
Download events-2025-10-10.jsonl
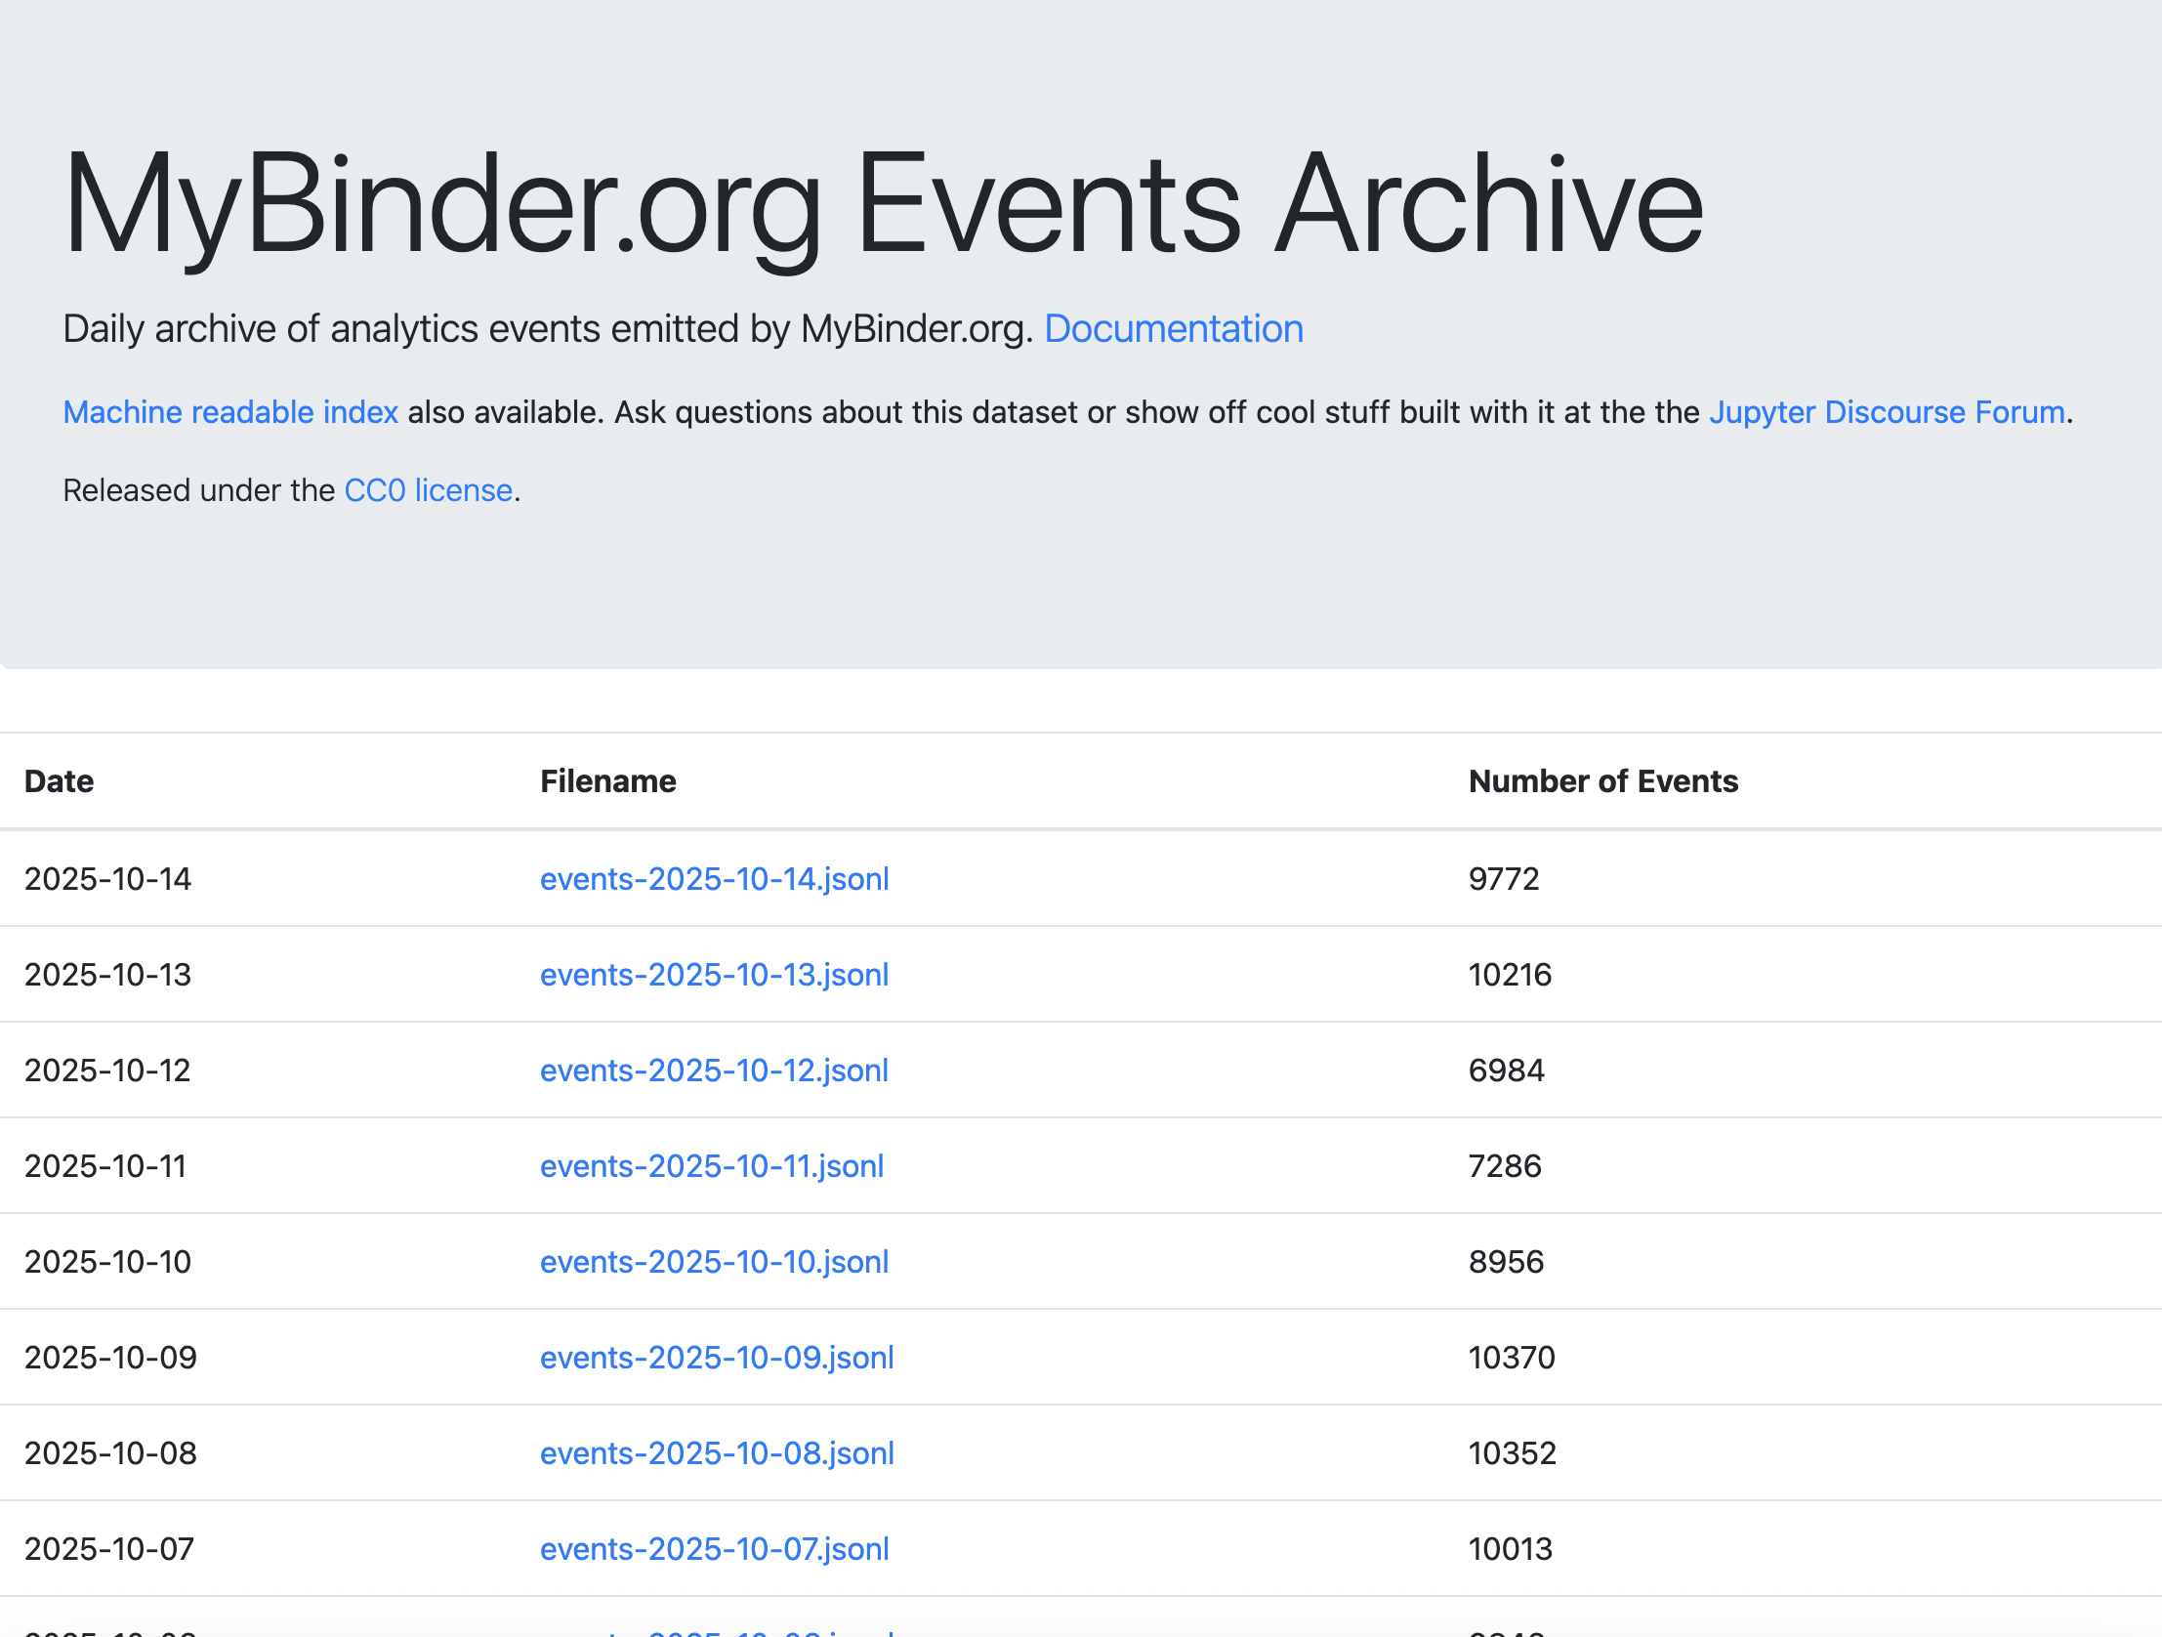(714, 1262)
